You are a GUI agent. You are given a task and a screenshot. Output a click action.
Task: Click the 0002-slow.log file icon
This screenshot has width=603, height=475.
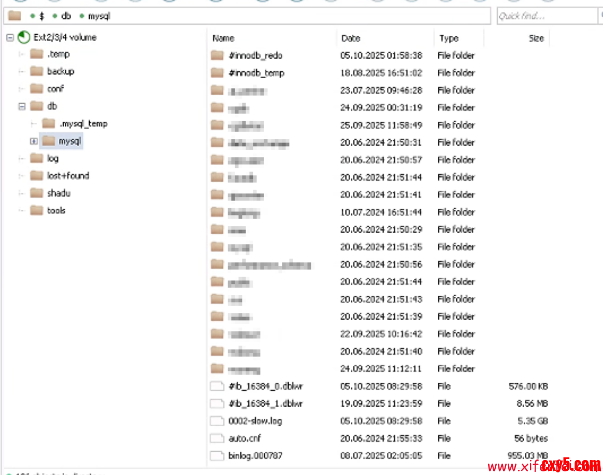tap(217, 421)
